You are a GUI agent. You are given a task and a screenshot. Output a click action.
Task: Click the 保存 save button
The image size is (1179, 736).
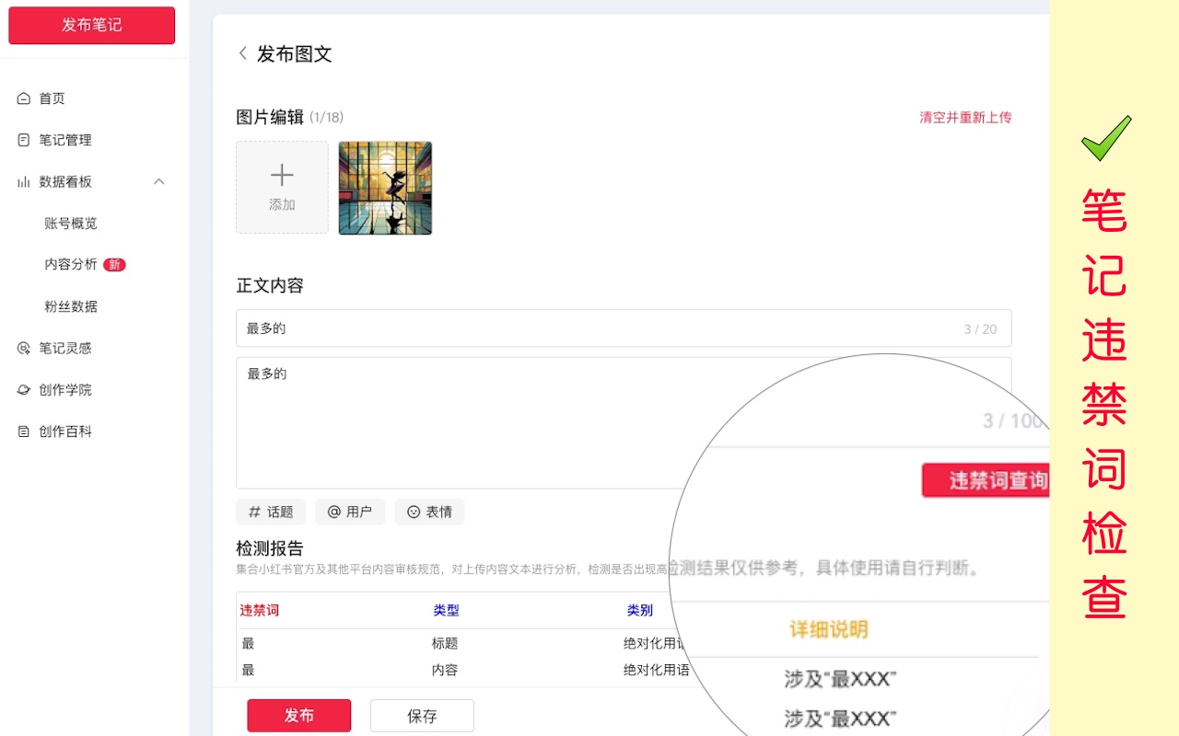pyautogui.click(x=422, y=715)
